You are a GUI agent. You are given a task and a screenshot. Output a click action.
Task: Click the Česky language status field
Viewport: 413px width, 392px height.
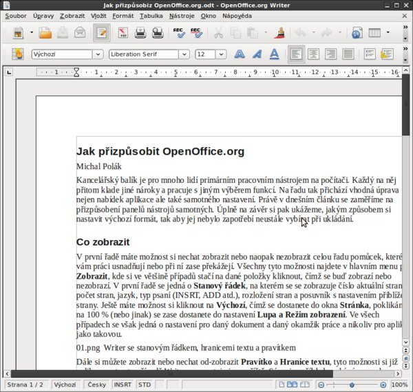point(96,384)
